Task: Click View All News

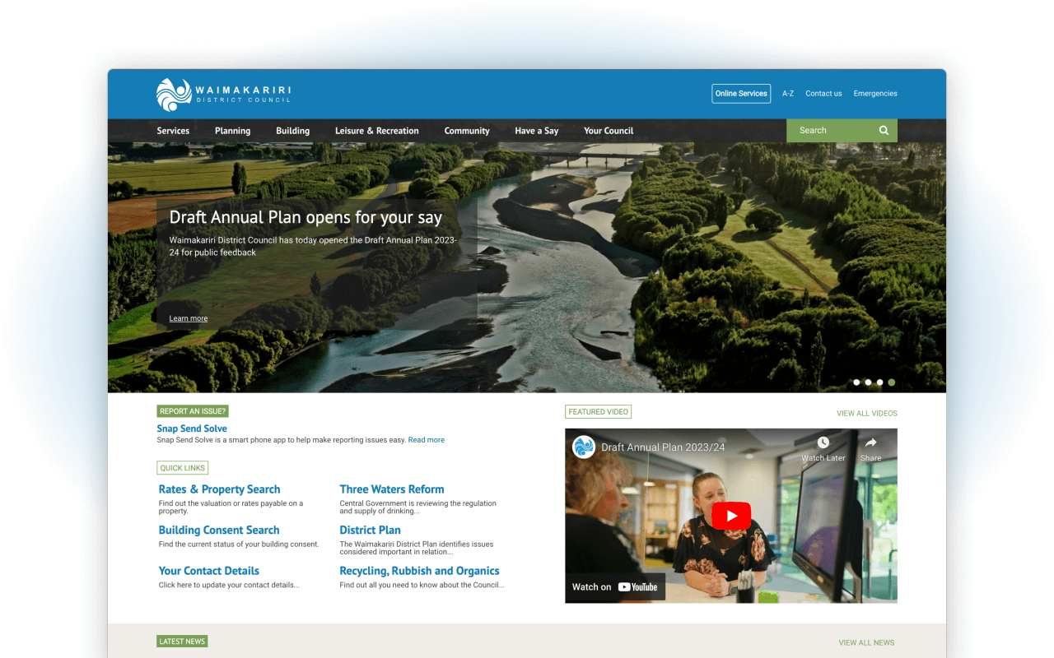Action: [x=866, y=642]
